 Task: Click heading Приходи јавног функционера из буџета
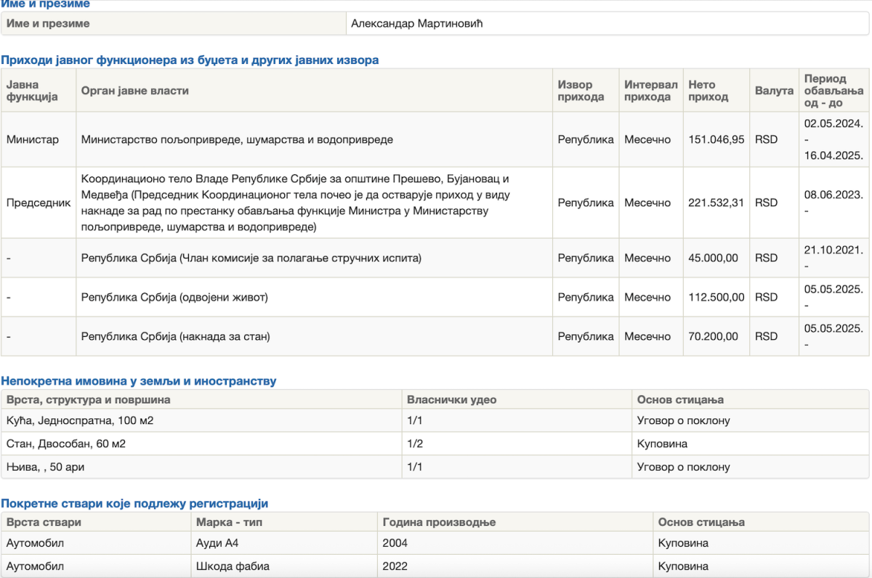point(190,60)
